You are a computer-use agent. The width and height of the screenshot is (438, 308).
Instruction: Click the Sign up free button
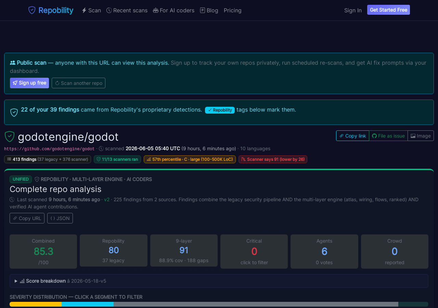click(29, 83)
